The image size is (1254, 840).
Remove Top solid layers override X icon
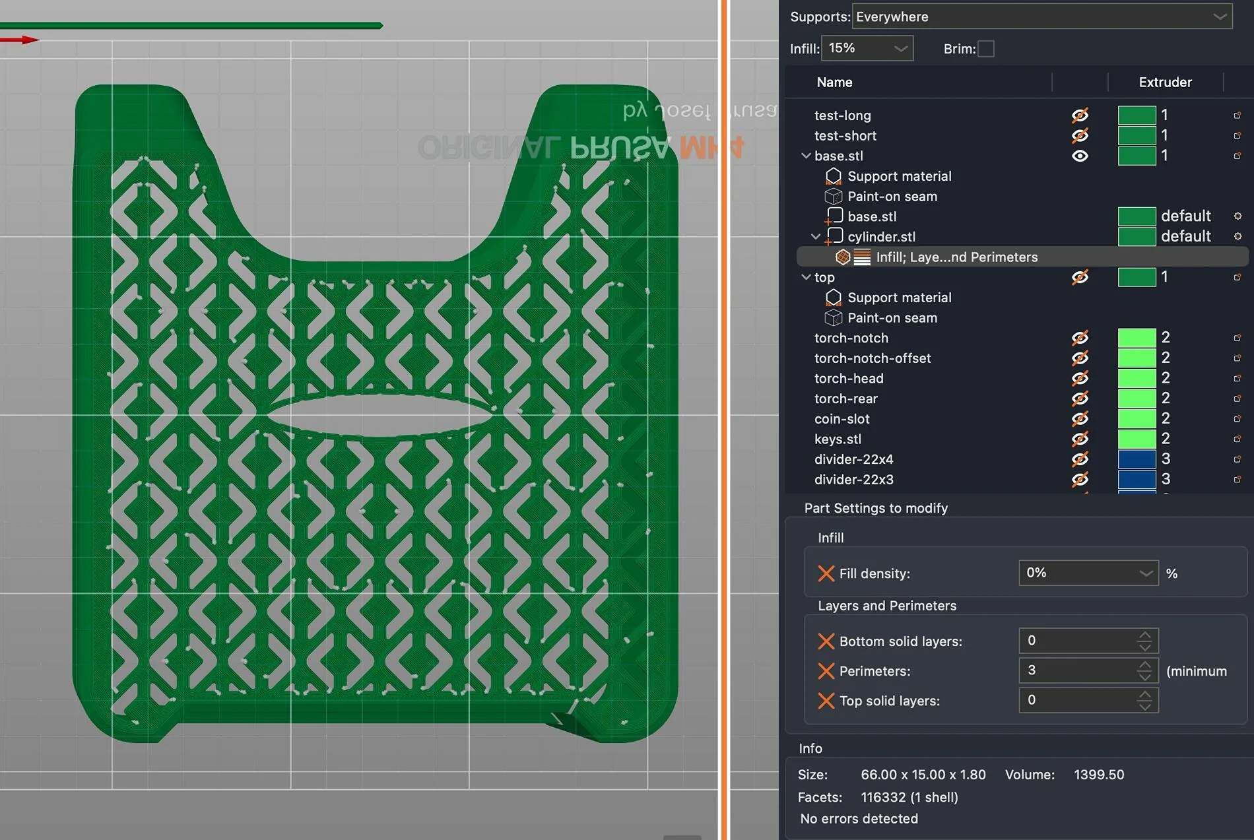(x=826, y=701)
